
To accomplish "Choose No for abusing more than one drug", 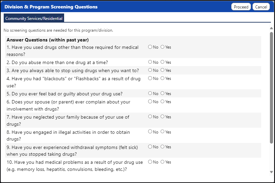I will pyautogui.click(x=150, y=62).
